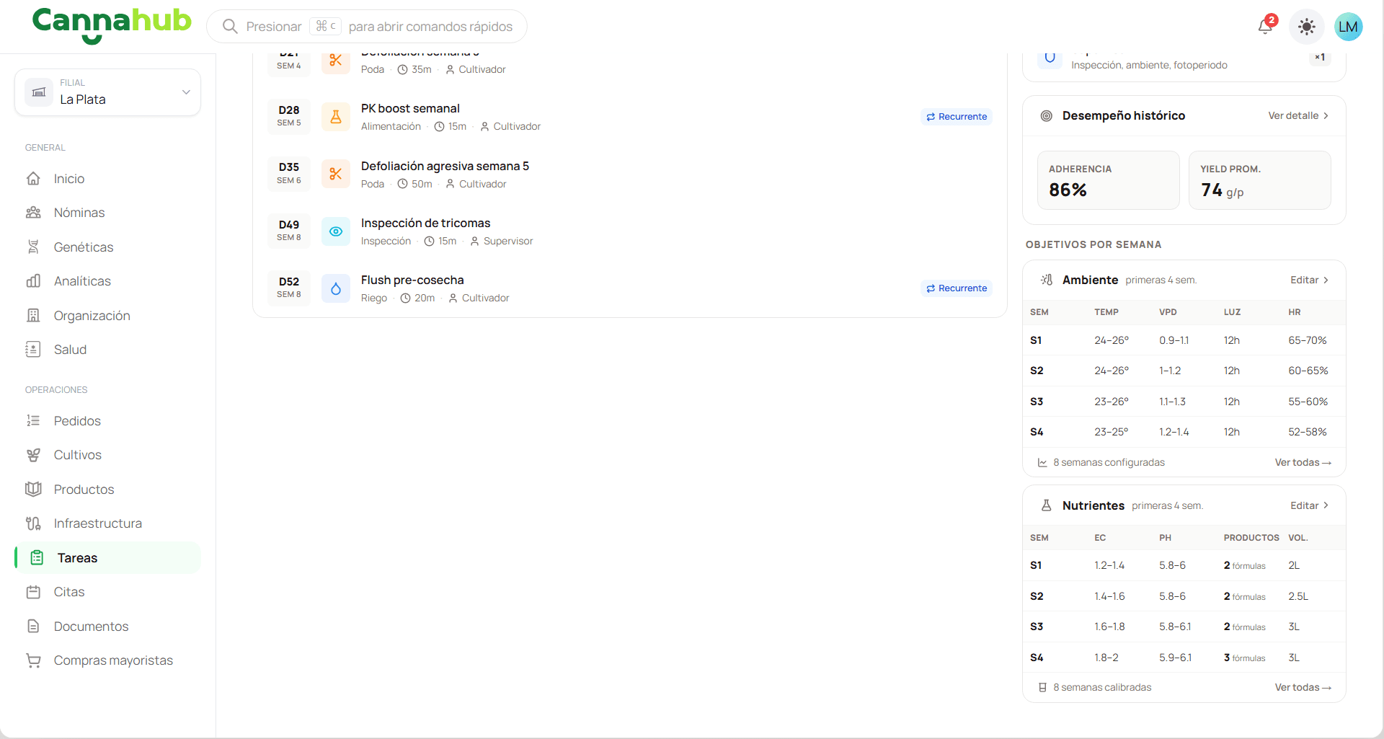Click Editar for Ambiente objectives
Screen dimensions: 1384x739
pos(1309,280)
